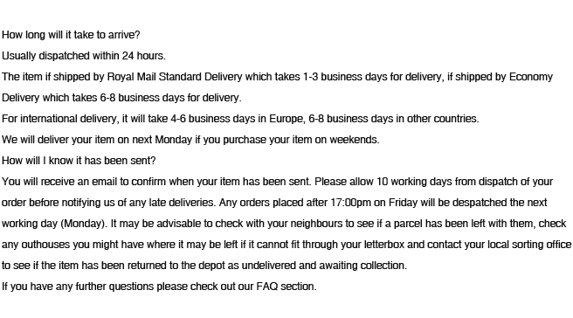573x318 pixels.
Task: Click the 'working day (Monday)' text
Action: (54, 224)
